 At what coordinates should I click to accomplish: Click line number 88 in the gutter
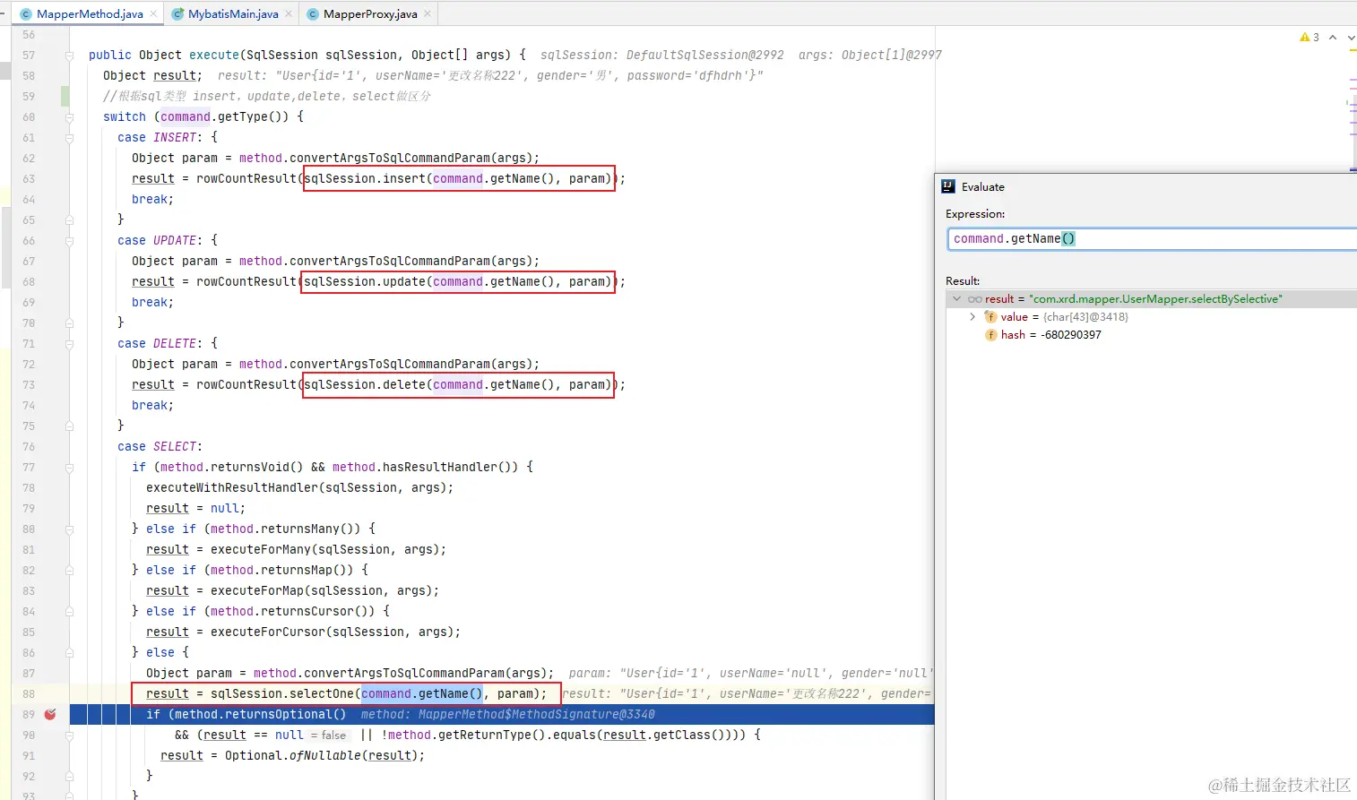(x=29, y=693)
